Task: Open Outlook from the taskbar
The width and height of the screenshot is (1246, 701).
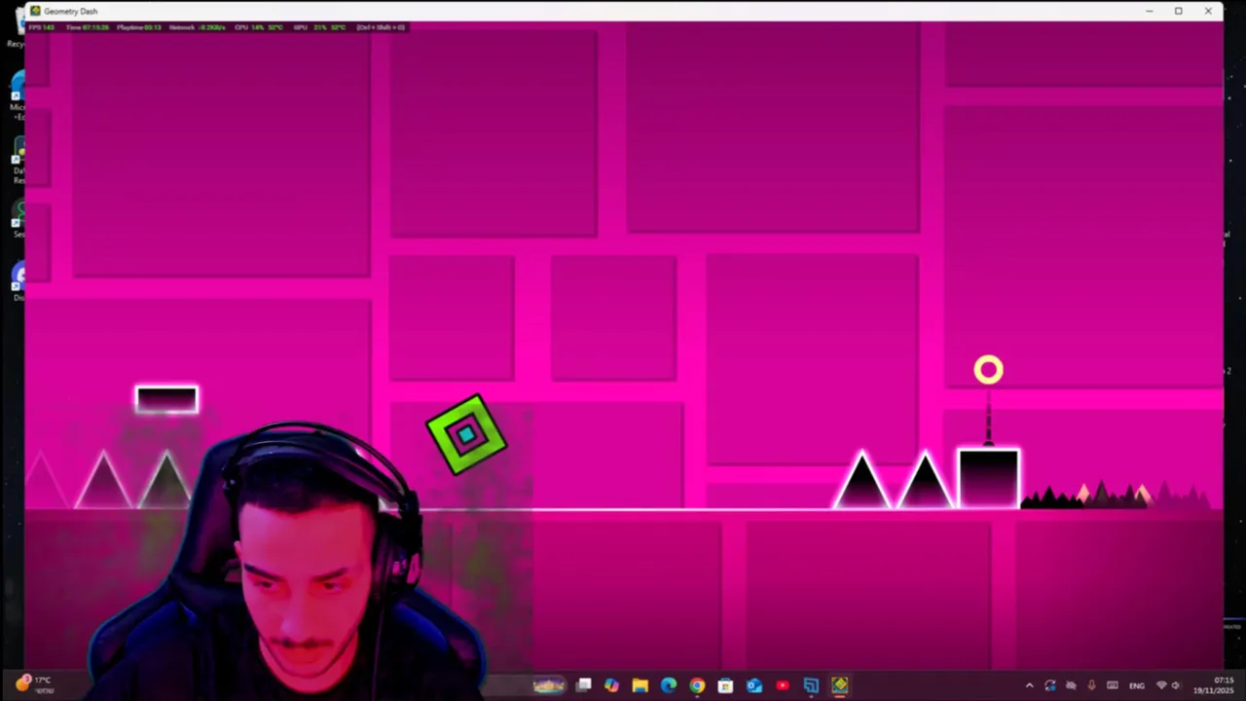Action: pyautogui.click(x=754, y=685)
